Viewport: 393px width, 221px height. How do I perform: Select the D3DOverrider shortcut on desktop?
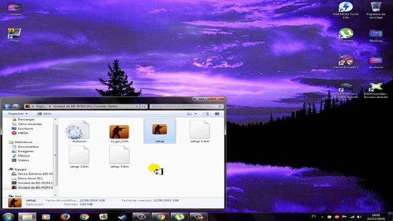376,90
